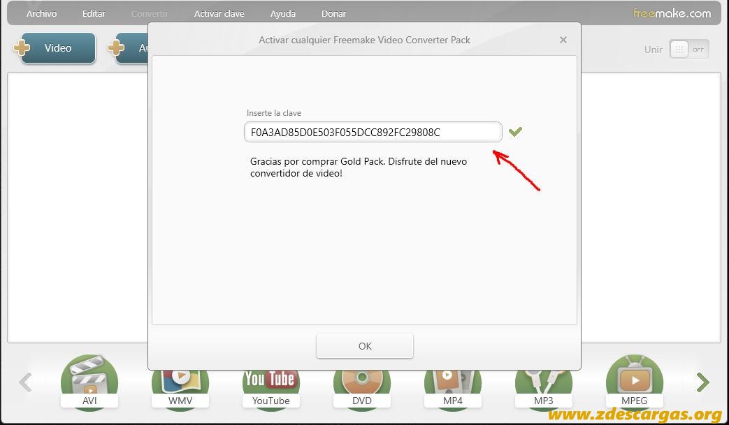The image size is (729, 425).
Task: Confirm activation with the OK button
Action: tap(365, 346)
